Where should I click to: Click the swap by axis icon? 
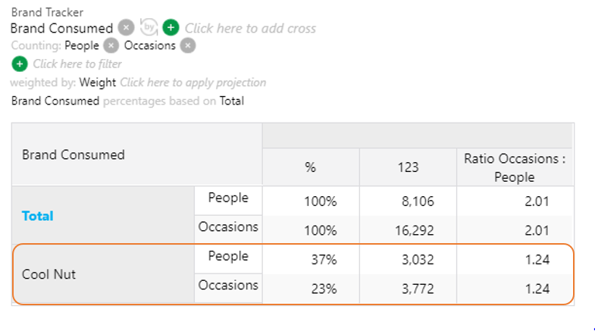(x=149, y=27)
